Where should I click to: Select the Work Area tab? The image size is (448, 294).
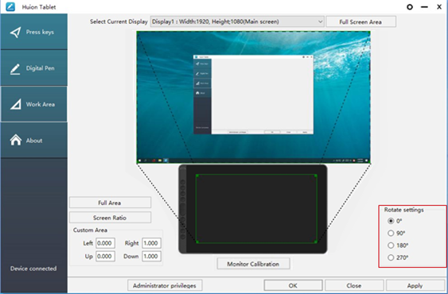[34, 104]
